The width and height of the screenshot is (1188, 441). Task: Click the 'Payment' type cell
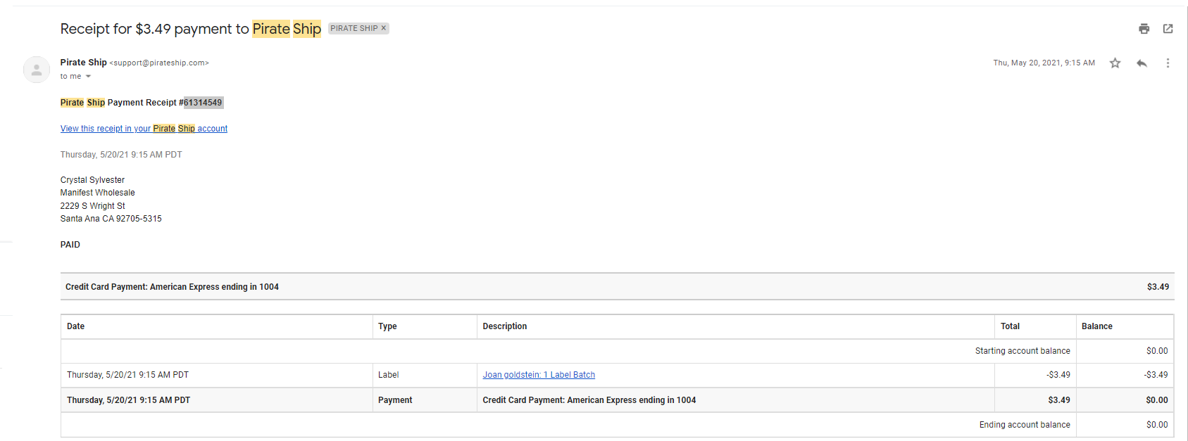(425, 400)
